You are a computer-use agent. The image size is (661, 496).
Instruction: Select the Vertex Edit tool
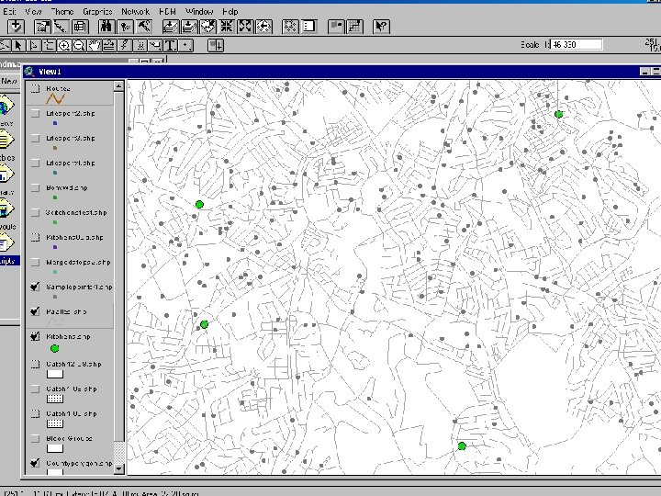pos(33,45)
